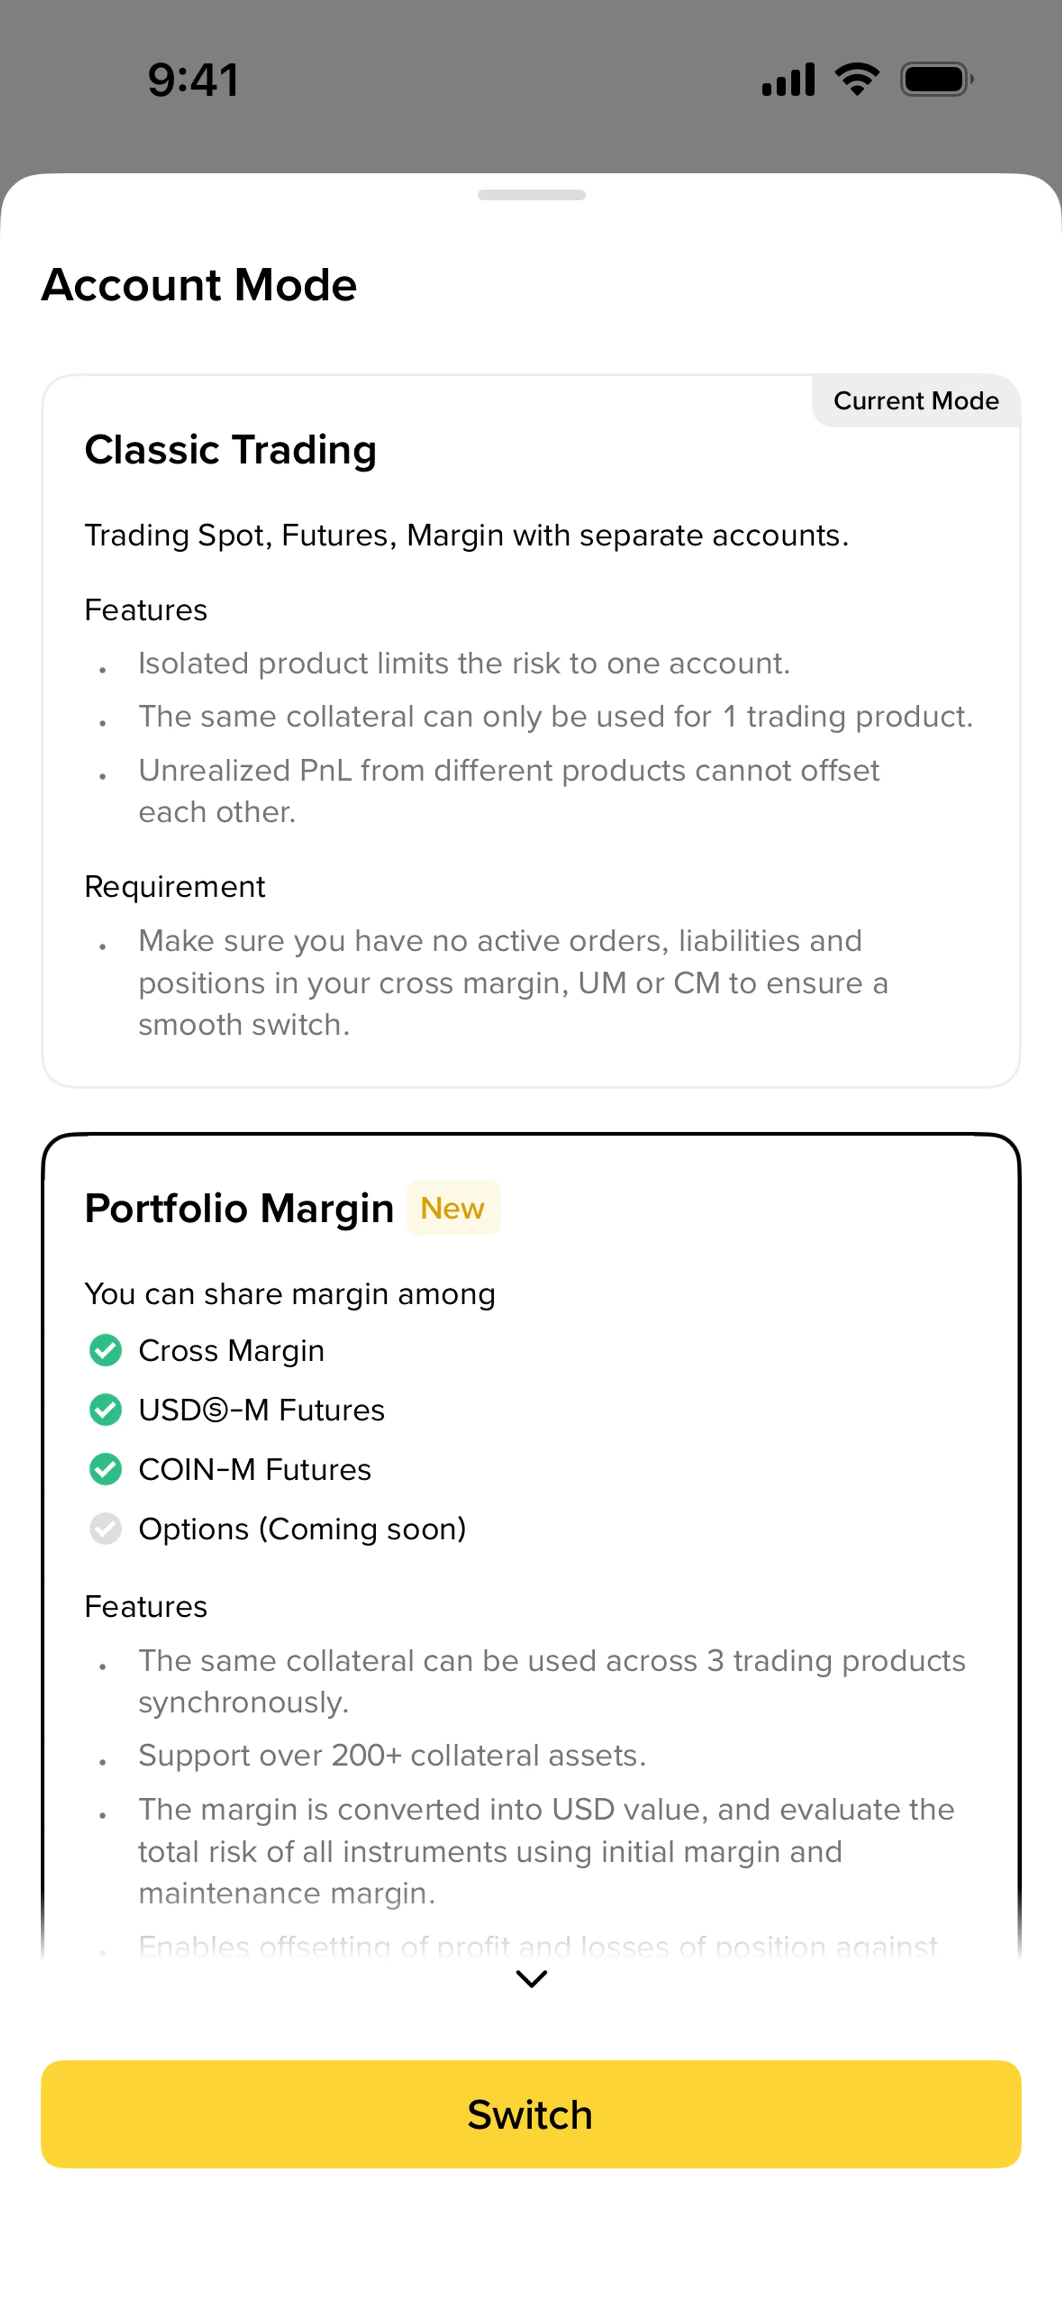The image size is (1062, 2303).
Task: Tap the green check beside COIN-M Futures
Action: click(x=106, y=1469)
